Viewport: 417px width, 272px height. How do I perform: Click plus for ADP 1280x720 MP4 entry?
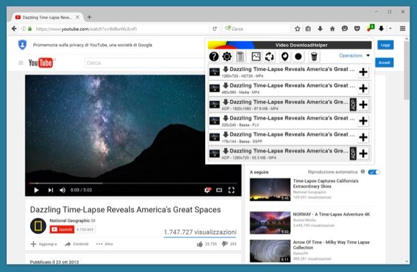pos(363,153)
